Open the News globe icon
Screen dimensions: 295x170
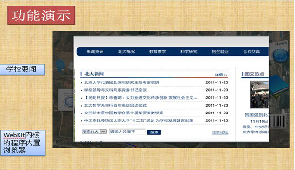point(280,56)
